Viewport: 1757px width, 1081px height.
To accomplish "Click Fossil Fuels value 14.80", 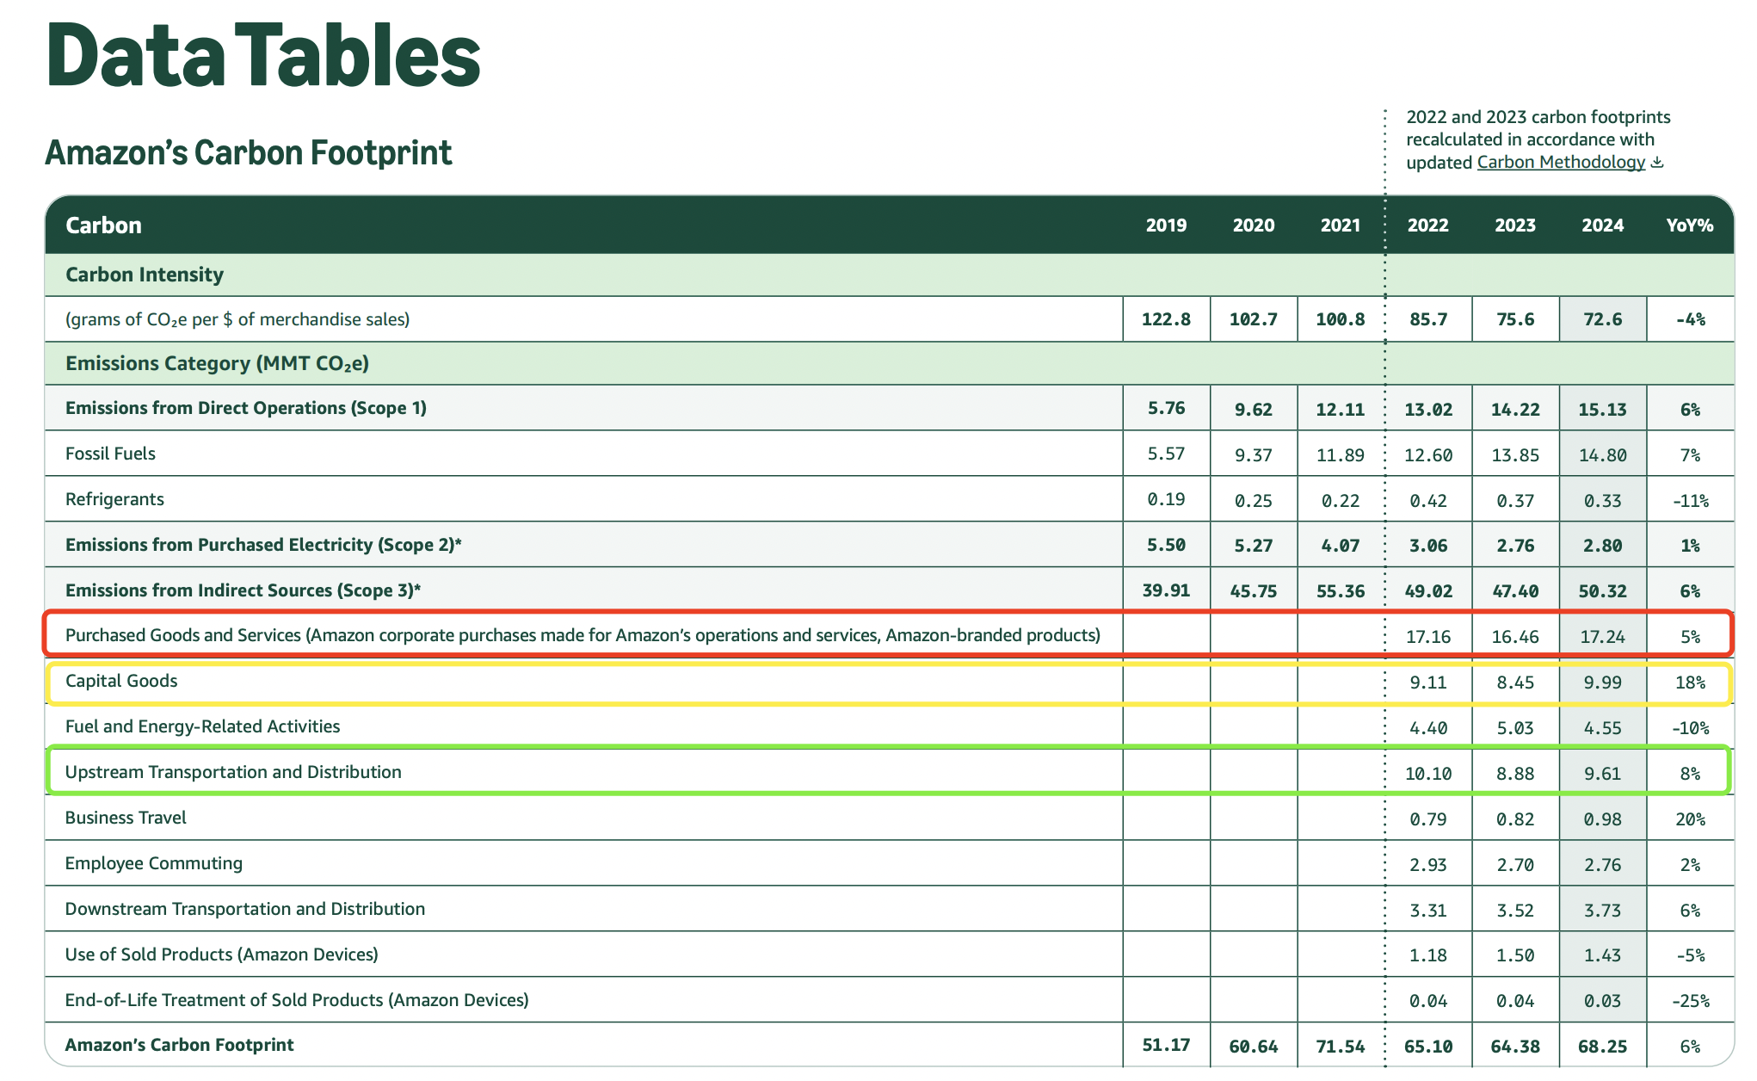I will [x=1603, y=455].
